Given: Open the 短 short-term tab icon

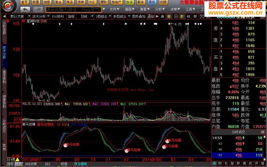Looking at the screenshot, I should (263, 163).
